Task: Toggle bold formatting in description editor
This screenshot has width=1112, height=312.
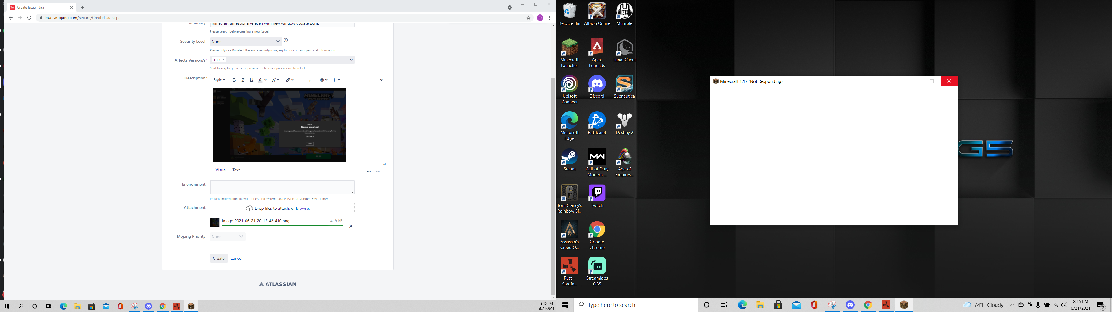Action: (234, 80)
